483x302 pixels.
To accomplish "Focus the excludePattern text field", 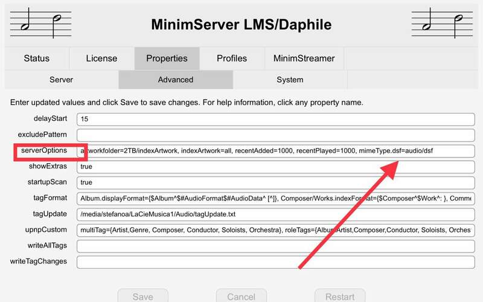I will tap(276, 135).
